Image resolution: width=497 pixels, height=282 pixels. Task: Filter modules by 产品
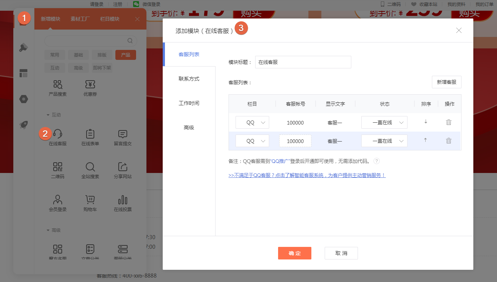126,55
